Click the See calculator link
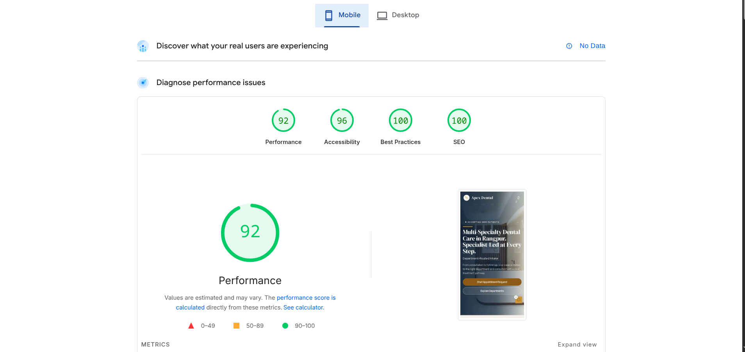Image resolution: width=745 pixels, height=352 pixels. click(303, 307)
